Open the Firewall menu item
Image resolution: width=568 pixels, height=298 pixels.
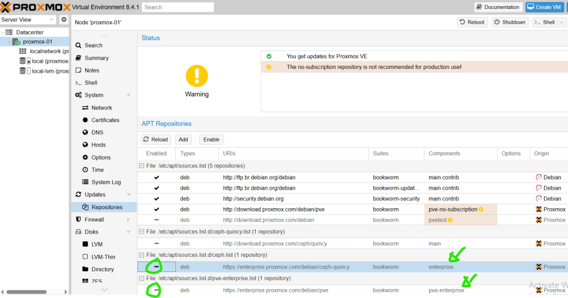(94, 219)
